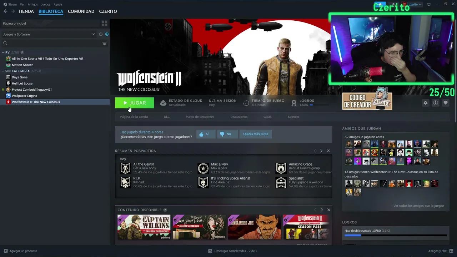
Task: Open Página de la tienda link
Action: pyautogui.click(x=134, y=117)
